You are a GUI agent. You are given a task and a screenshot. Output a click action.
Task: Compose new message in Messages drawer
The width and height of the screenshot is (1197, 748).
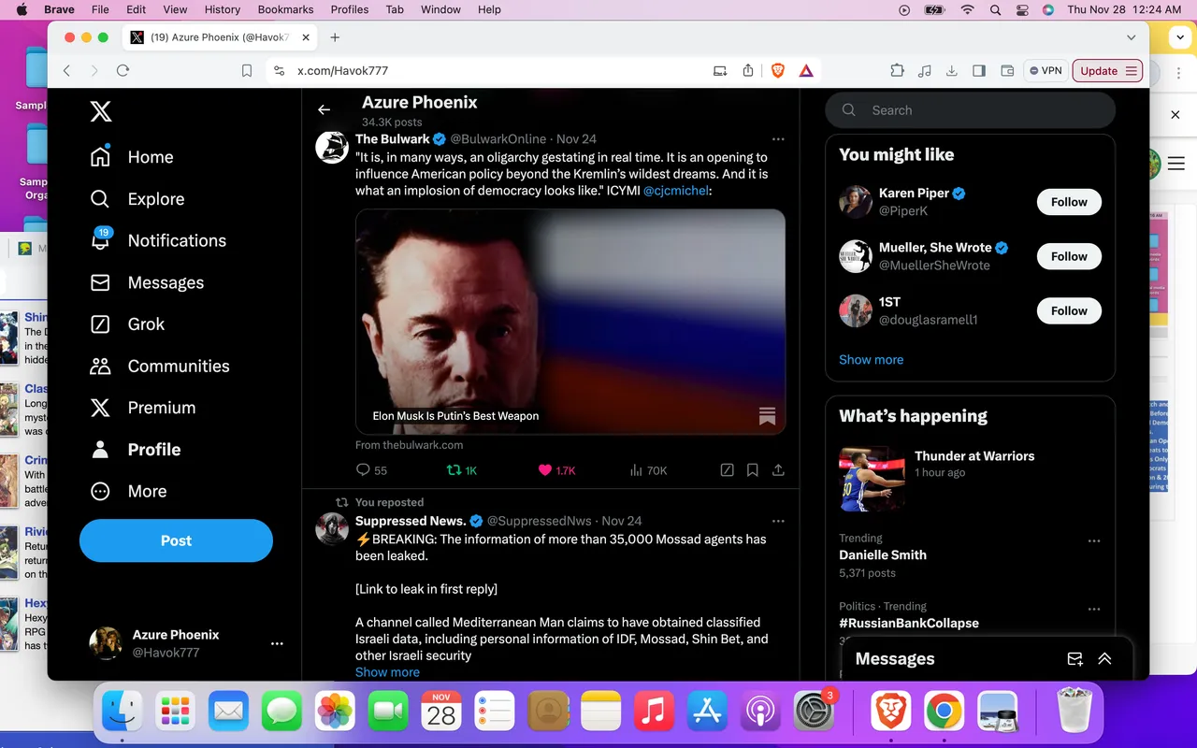pos(1075,659)
